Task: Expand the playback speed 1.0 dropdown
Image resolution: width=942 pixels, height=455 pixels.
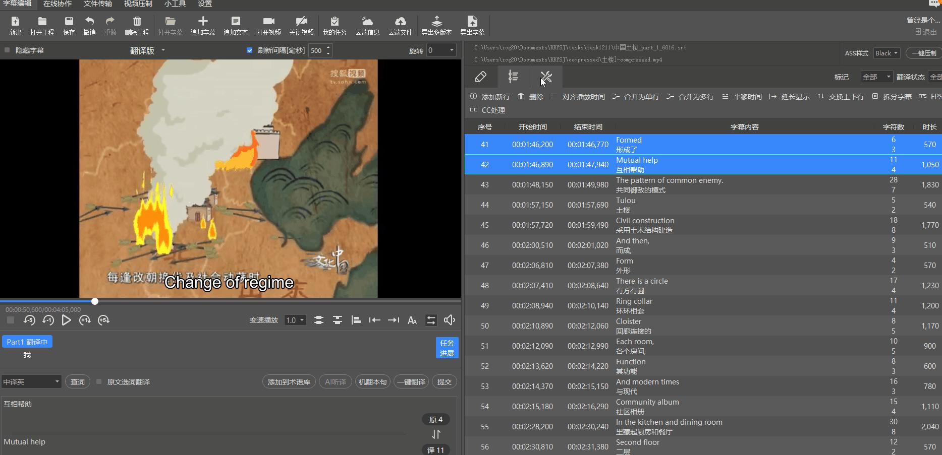Action: (x=295, y=320)
